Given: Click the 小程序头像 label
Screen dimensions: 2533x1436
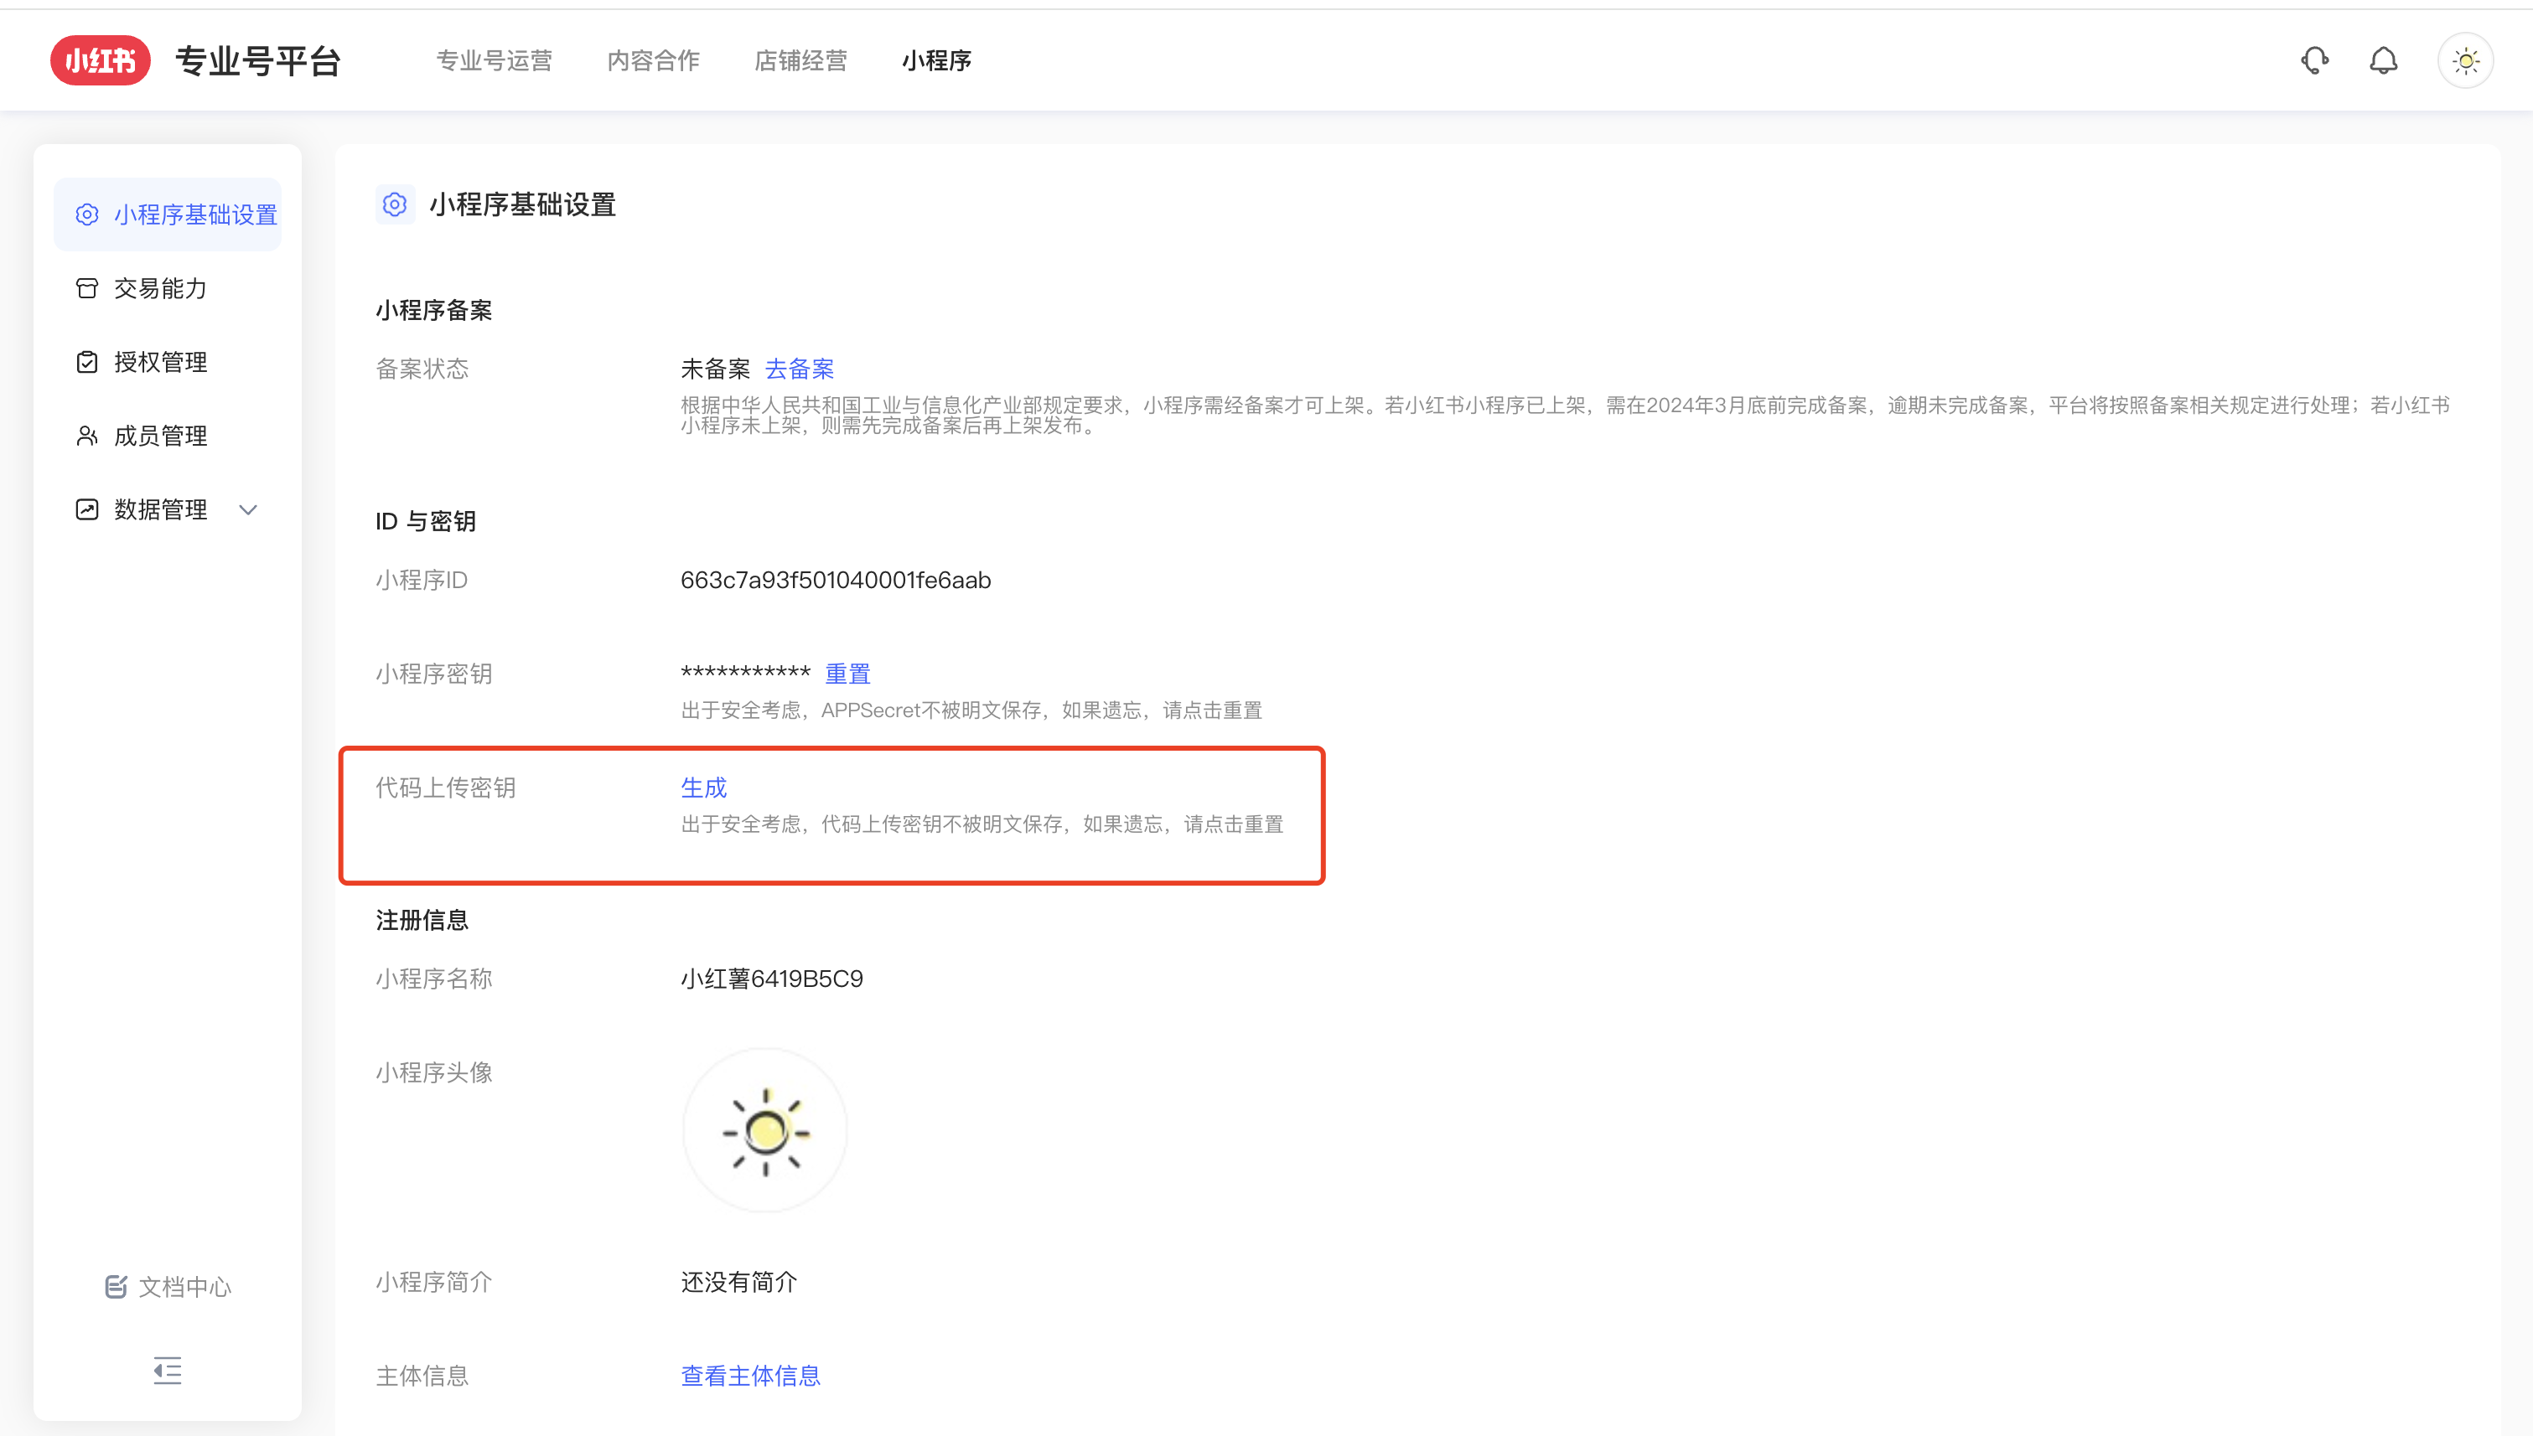Looking at the screenshot, I should pyautogui.click(x=433, y=1072).
